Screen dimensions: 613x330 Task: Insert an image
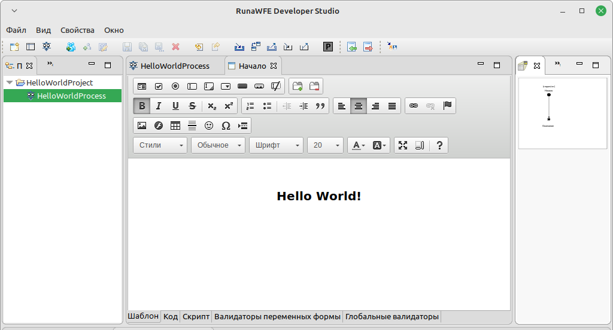point(142,126)
